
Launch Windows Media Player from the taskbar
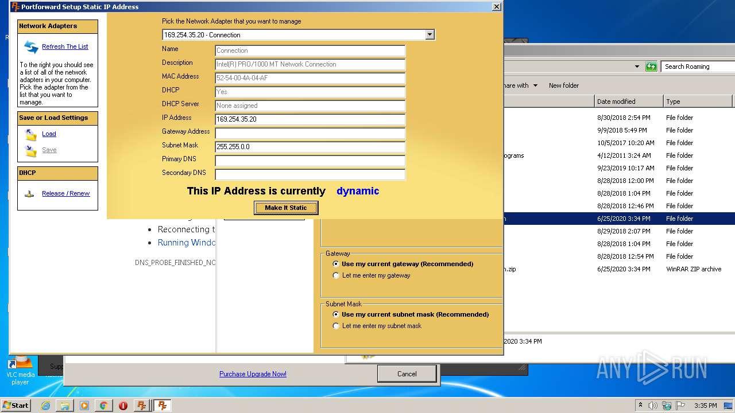tap(84, 406)
